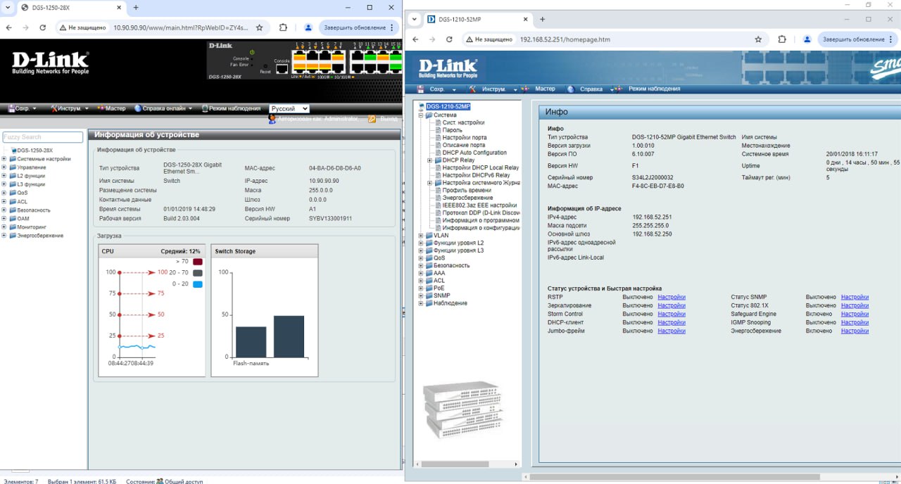Enable Режим наблюдения in DGS-1210-52MP
This screenshot has height=484, width=901.
(648, 89)
